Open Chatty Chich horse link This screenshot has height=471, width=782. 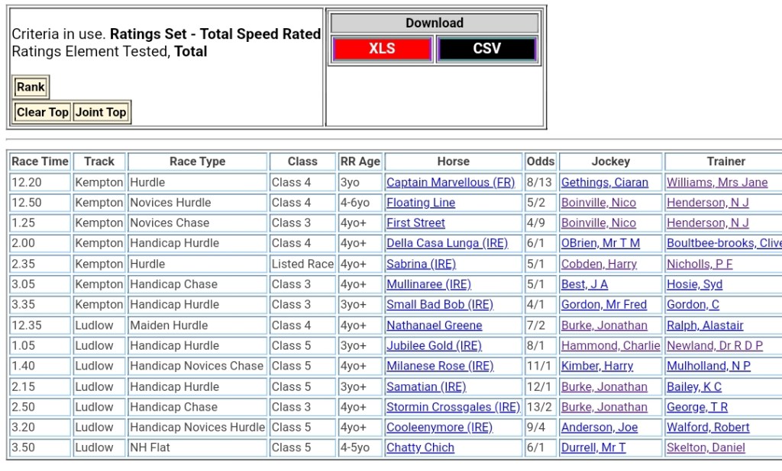tap(420, 447)
